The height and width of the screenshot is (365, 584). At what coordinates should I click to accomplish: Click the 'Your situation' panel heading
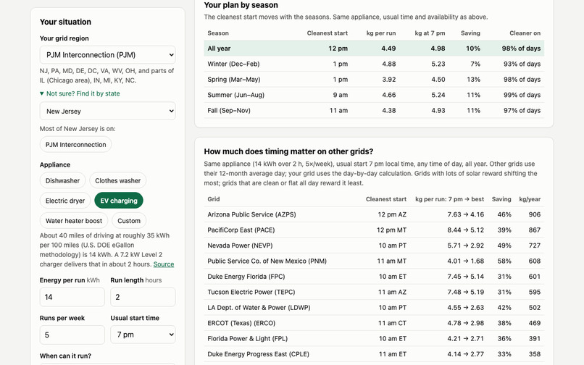pos(65,22)
